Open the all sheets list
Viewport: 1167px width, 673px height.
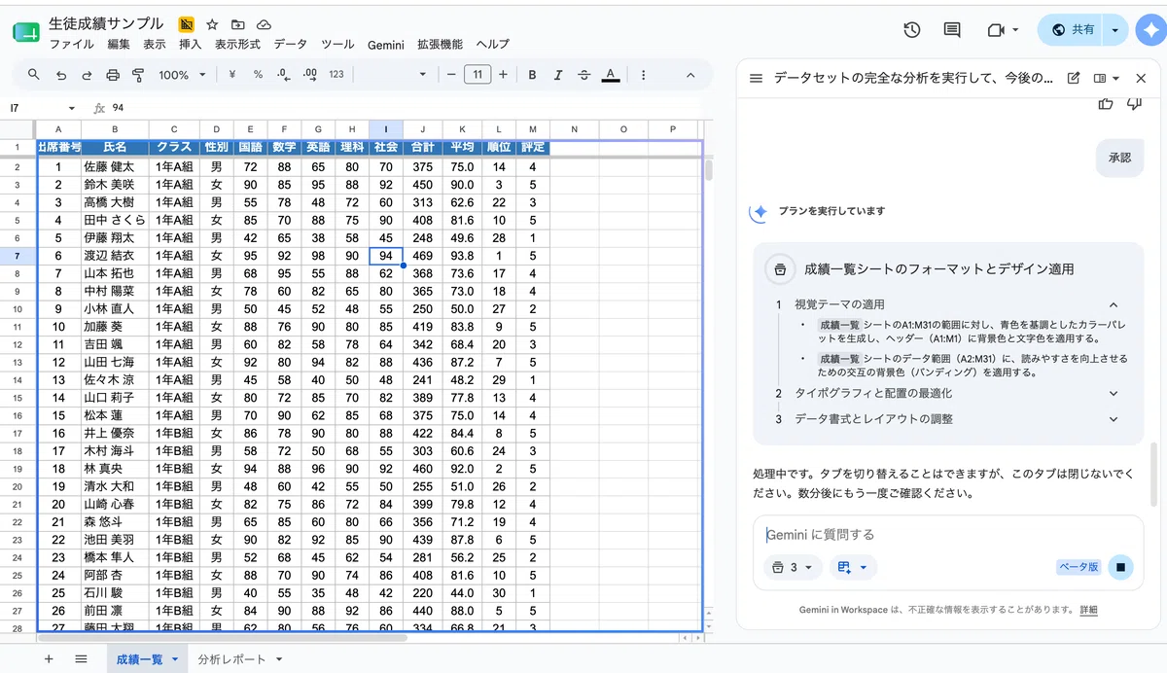82,658
